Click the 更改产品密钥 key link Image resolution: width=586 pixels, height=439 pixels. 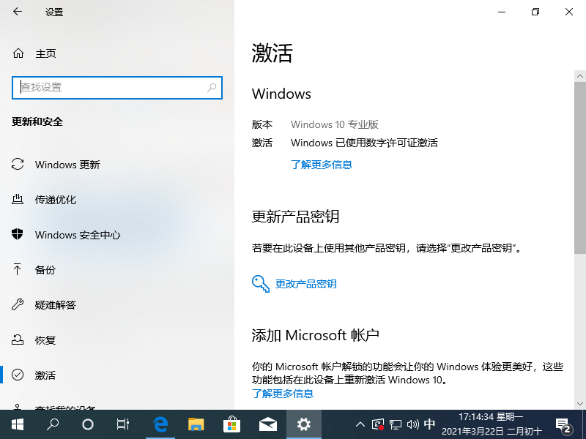305,284
